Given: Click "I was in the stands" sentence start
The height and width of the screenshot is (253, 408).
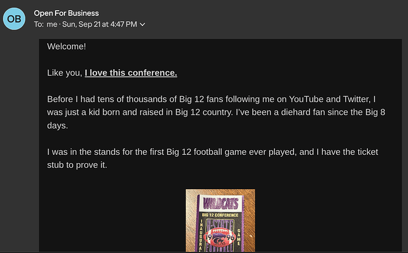Looking at the screenshot, I should click(87, 153).
